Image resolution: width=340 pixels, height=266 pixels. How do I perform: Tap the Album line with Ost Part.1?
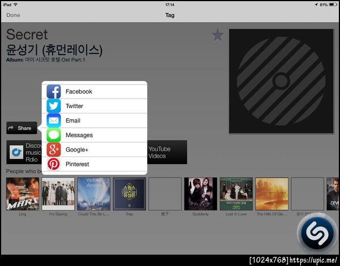(x=45, y=60)
